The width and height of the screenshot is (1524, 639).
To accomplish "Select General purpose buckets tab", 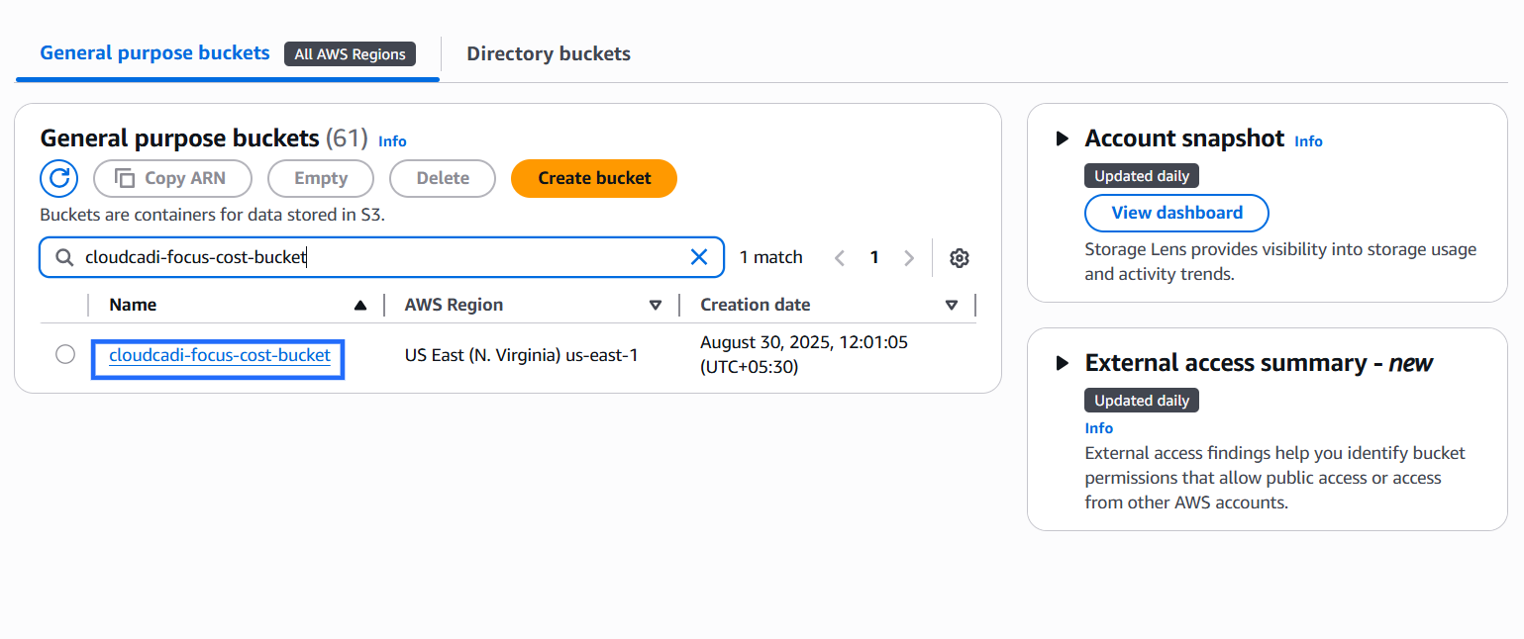I will point(154,53).
